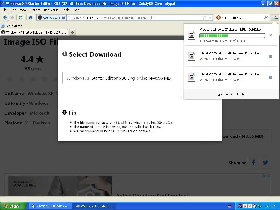This screenshot has height=210, width=280.
Task: Share on Twitter
Action: pos(265,162)
